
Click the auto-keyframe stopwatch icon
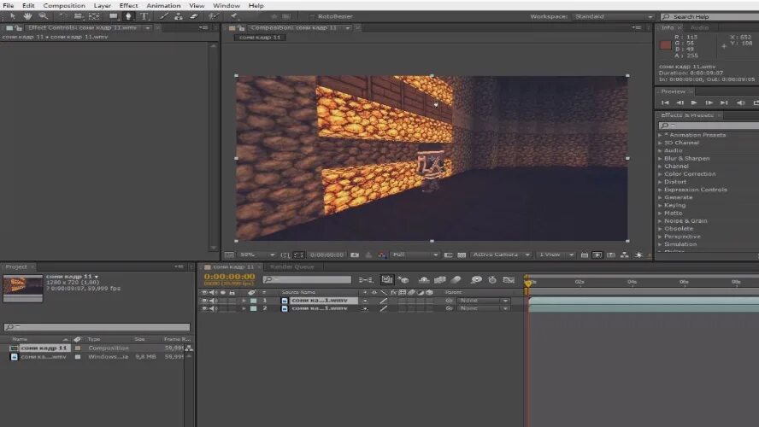click(492, 280)
